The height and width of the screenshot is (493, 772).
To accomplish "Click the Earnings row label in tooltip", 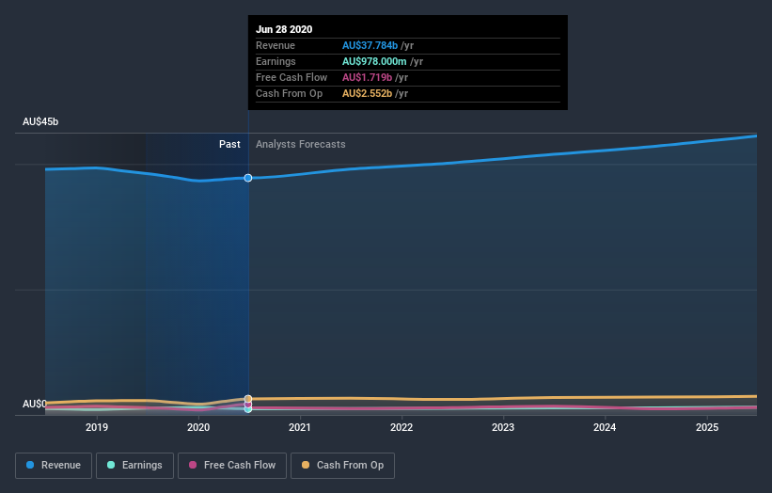I will (276, 61).
